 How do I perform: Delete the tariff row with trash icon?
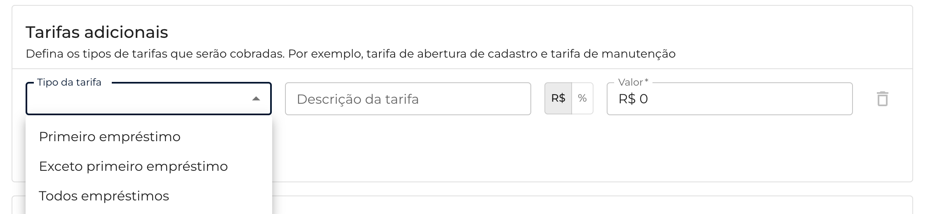click(x=882, y=99)
